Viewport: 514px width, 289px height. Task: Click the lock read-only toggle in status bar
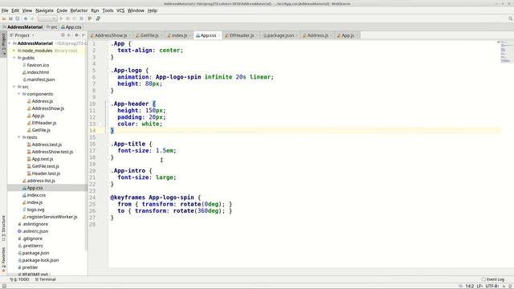pos(504,286)
